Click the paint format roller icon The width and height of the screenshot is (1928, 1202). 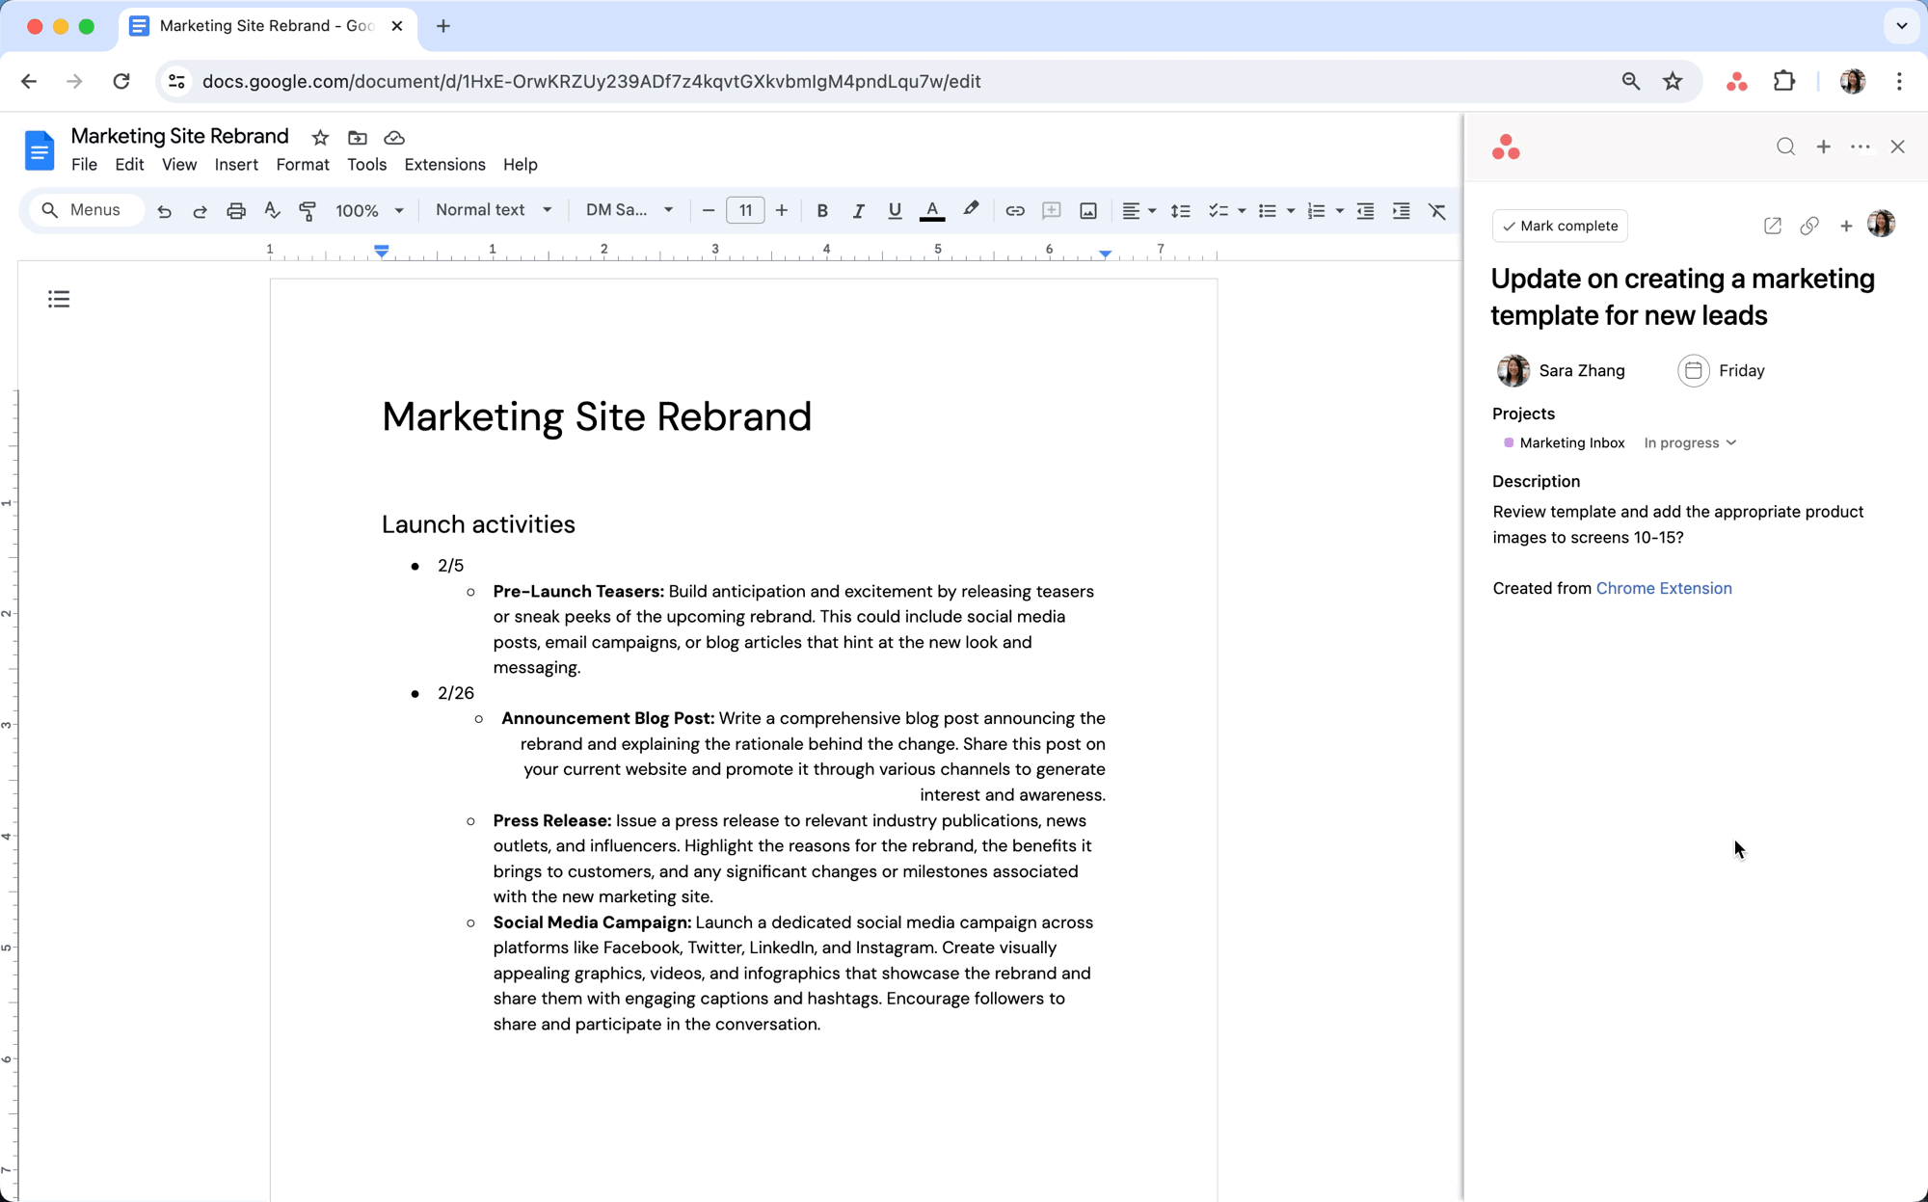(x=308, y=210)
